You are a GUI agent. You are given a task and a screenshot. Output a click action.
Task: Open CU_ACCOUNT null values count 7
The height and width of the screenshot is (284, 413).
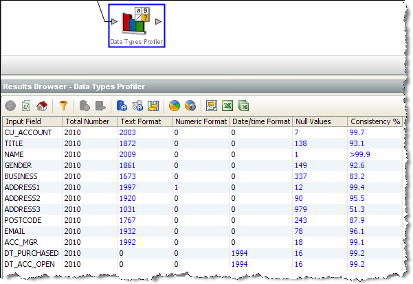coord(297,132)
